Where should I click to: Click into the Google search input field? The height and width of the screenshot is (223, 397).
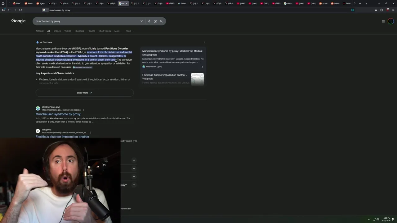coord(87,21)
